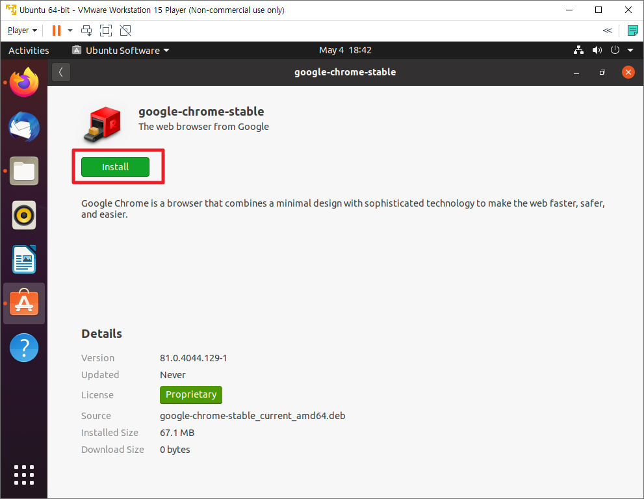This screenshot has width=644, height=499.
Task: Click the Download Size 0 bytes value
Action: point(175,450)
